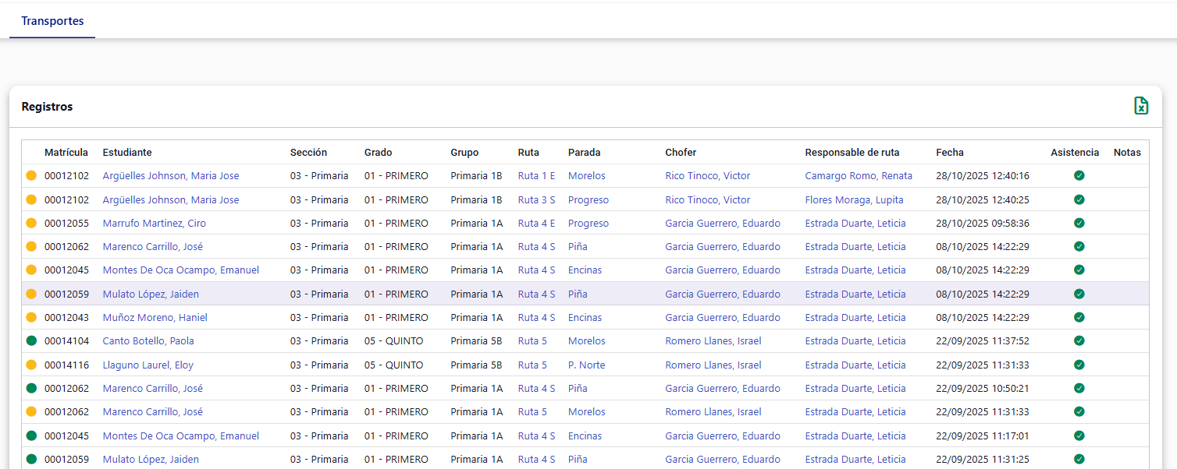Click attendance checkmark for Muñoz Moreno, Haniel row

(x=1079, y=317)
